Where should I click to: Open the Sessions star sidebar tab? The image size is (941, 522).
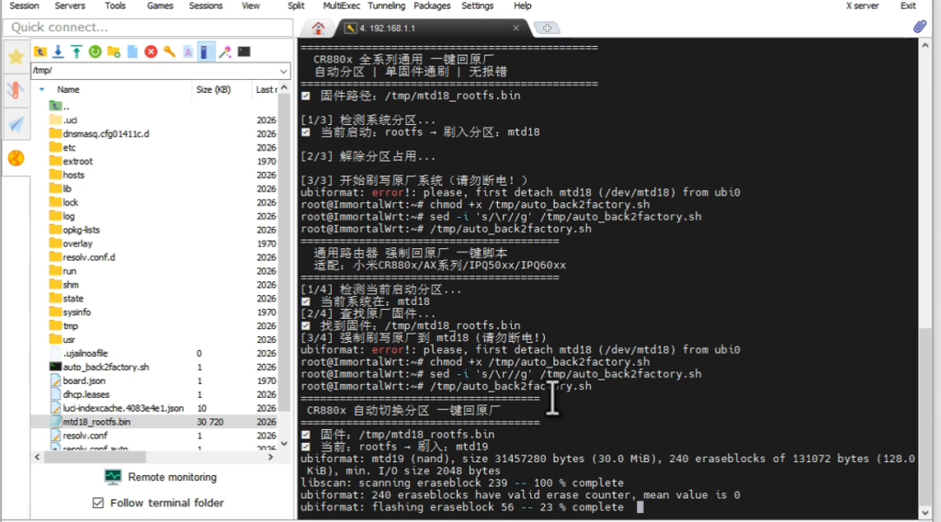click(x=17, y=57)
